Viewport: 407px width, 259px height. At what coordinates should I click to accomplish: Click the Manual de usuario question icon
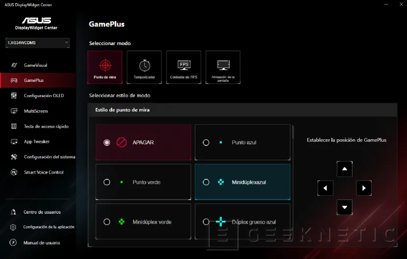pos(13,243)
